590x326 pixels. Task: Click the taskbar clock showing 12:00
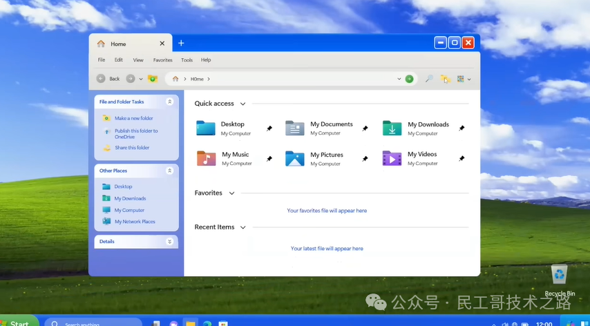click(x=544, y=324)
